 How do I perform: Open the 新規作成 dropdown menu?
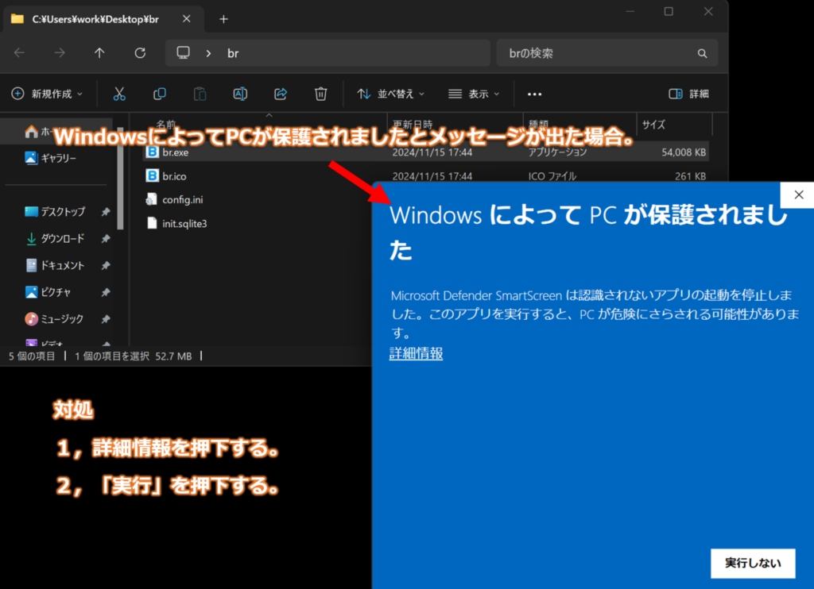click(47, 94)
